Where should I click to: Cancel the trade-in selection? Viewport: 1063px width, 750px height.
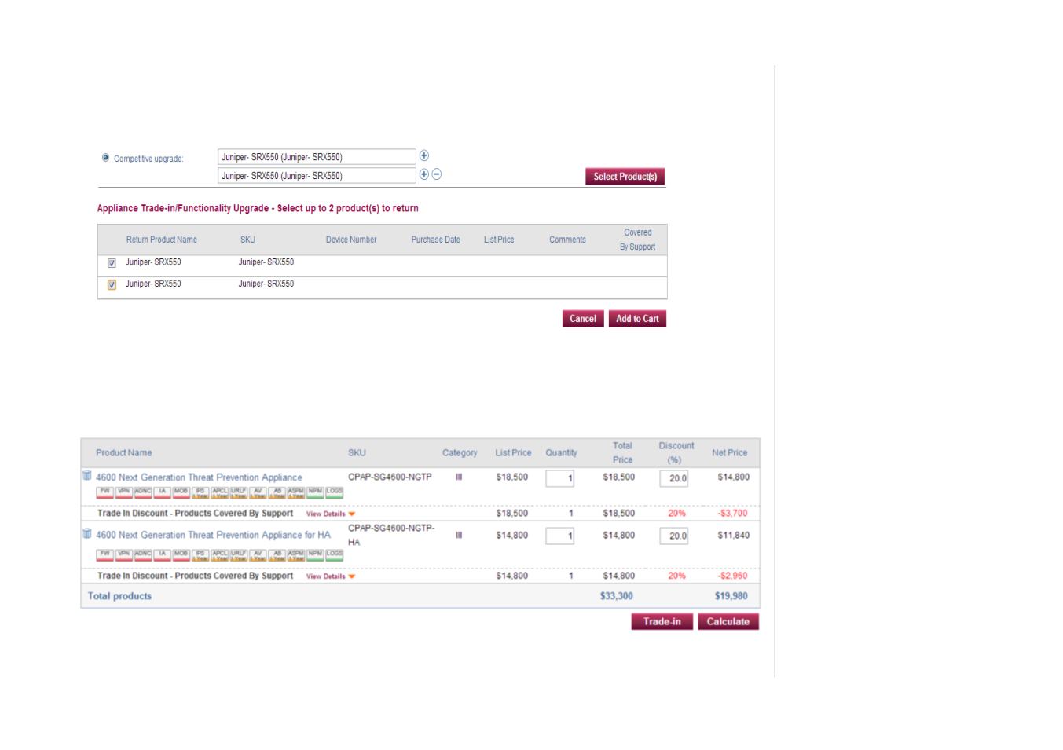tap(583, 319)
